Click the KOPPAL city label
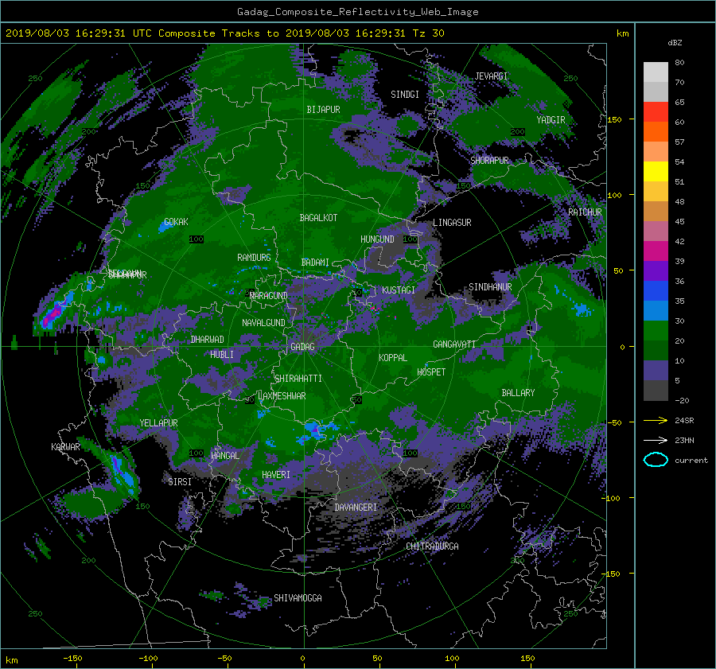 tap(393, 358)
